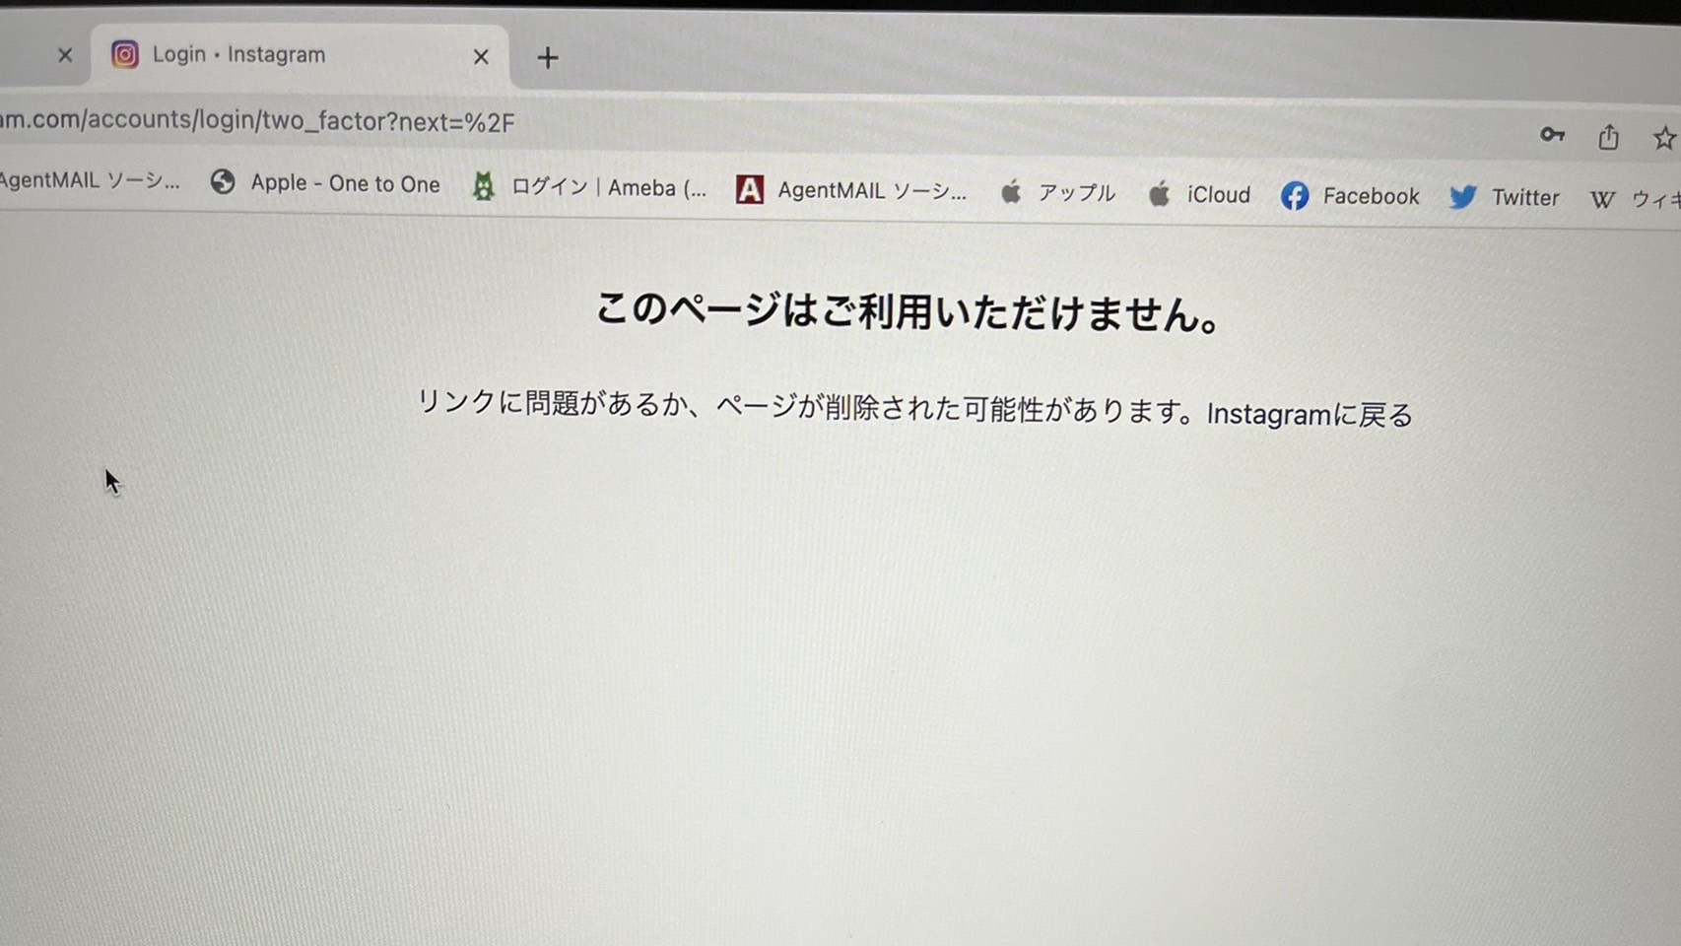Click Instagramに戻る link
Viewport: 1681px width, 946px height.
click(1311, 415)
